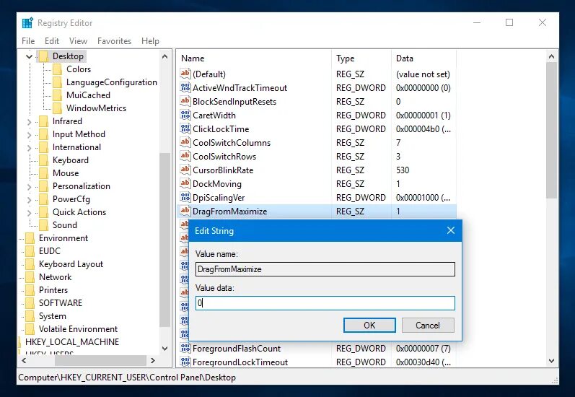The image size is (575, 397).
Task: Open the Help menu
Action: pyautogui.click(x=150, y=41)
